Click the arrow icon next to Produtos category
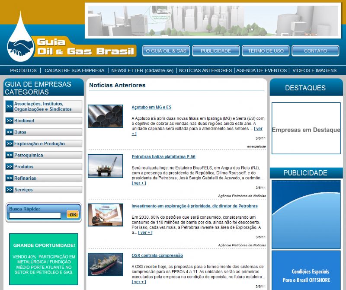346x290 pixels. tap(10, 166)
